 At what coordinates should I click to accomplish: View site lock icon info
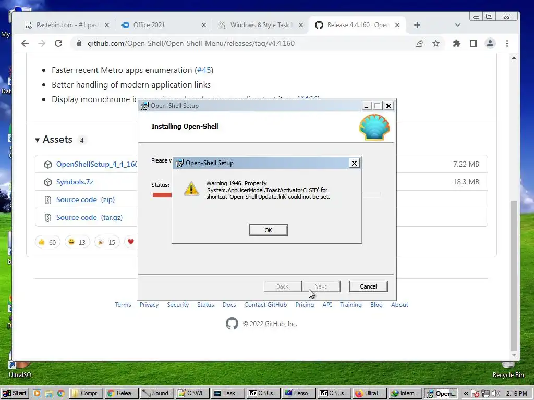(79, 43)
